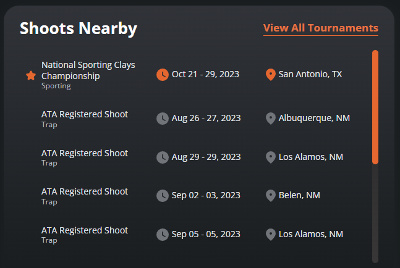Click the dark scrollbar track below the thumb
The height and width of the screenshot is (268, 400).
point(375,214)
